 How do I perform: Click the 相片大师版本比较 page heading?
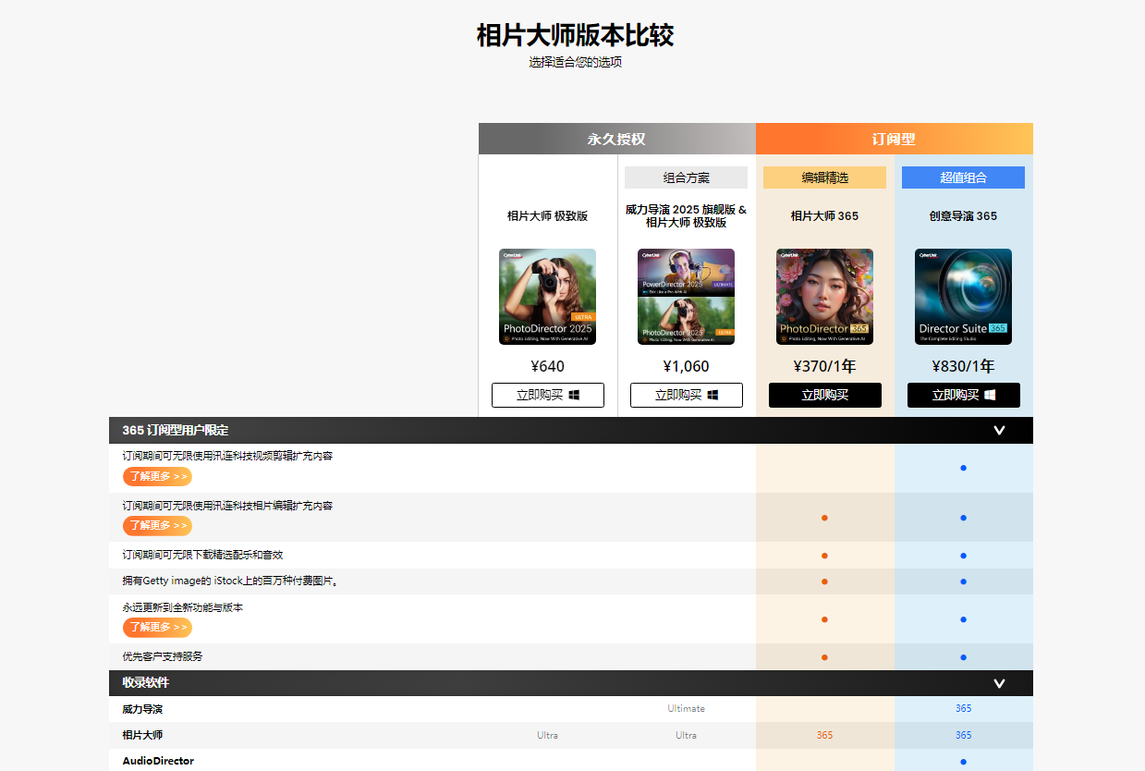(x=575, y=36)
